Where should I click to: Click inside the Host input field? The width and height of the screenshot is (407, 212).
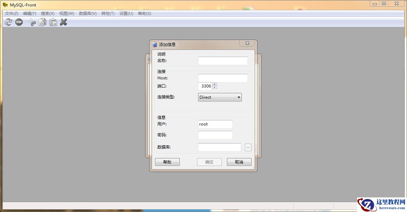tap(223, 78)
